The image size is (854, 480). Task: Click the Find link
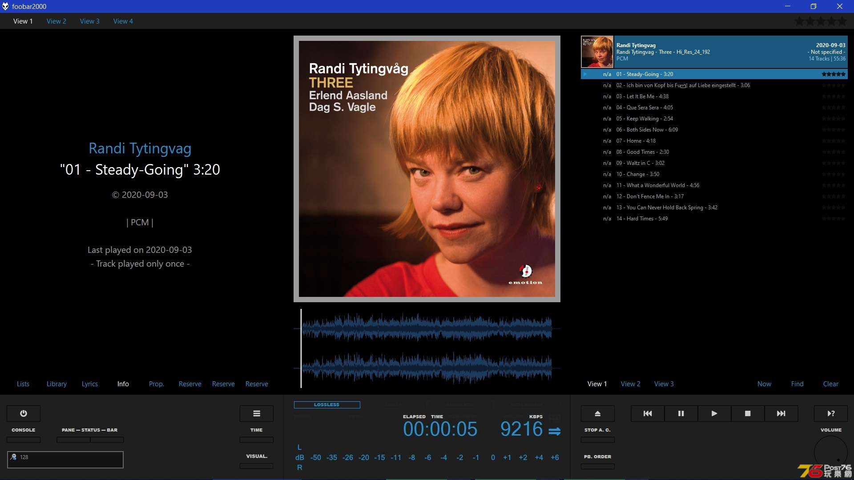click(798, 384)
